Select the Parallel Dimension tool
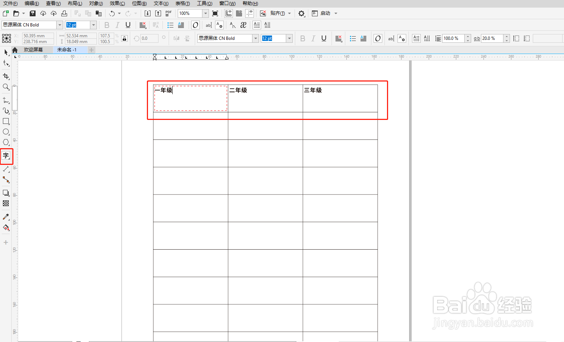Viewport: 564px width, 342px height. click(6, 169)
